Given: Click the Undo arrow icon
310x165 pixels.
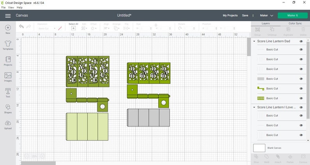Looking at the screenshot, I should [x=21, y=26].
